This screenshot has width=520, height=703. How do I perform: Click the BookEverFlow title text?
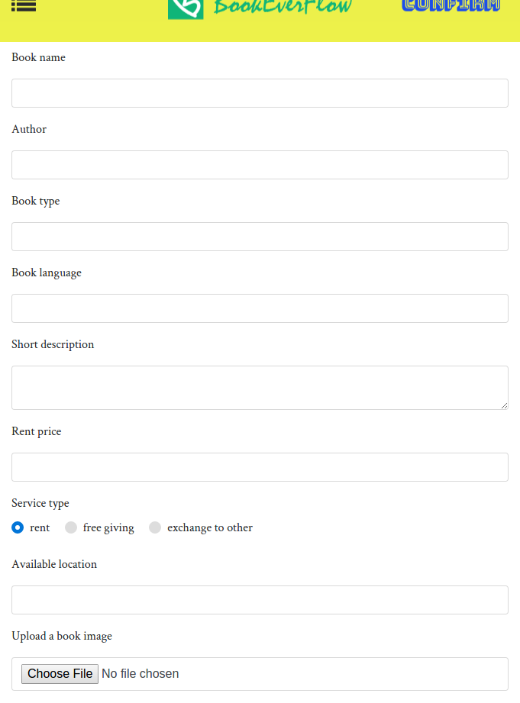point(283,7)
